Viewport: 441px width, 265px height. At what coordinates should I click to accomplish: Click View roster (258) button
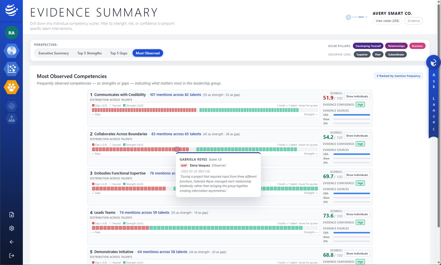click(x=387, y=21)
